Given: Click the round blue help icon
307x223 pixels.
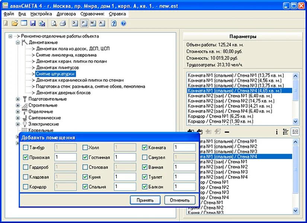Looking at the screenshot, I should pos(123,23).
